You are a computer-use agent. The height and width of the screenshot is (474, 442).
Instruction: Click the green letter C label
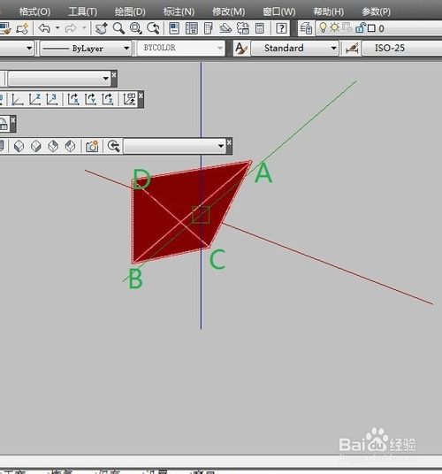217,259
